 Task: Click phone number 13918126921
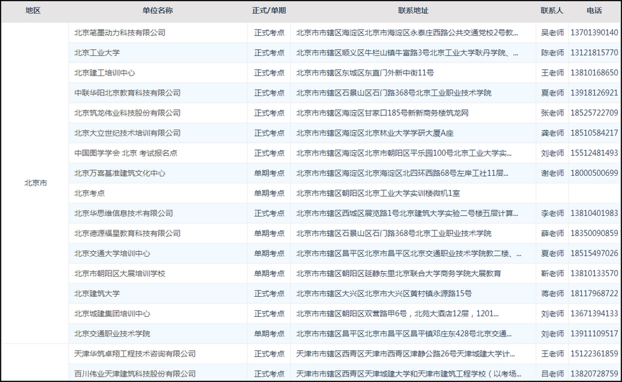click(x=594, y=93)
